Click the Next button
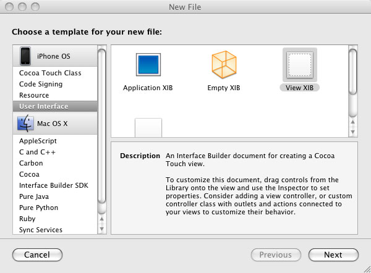 tap(333, 255)
